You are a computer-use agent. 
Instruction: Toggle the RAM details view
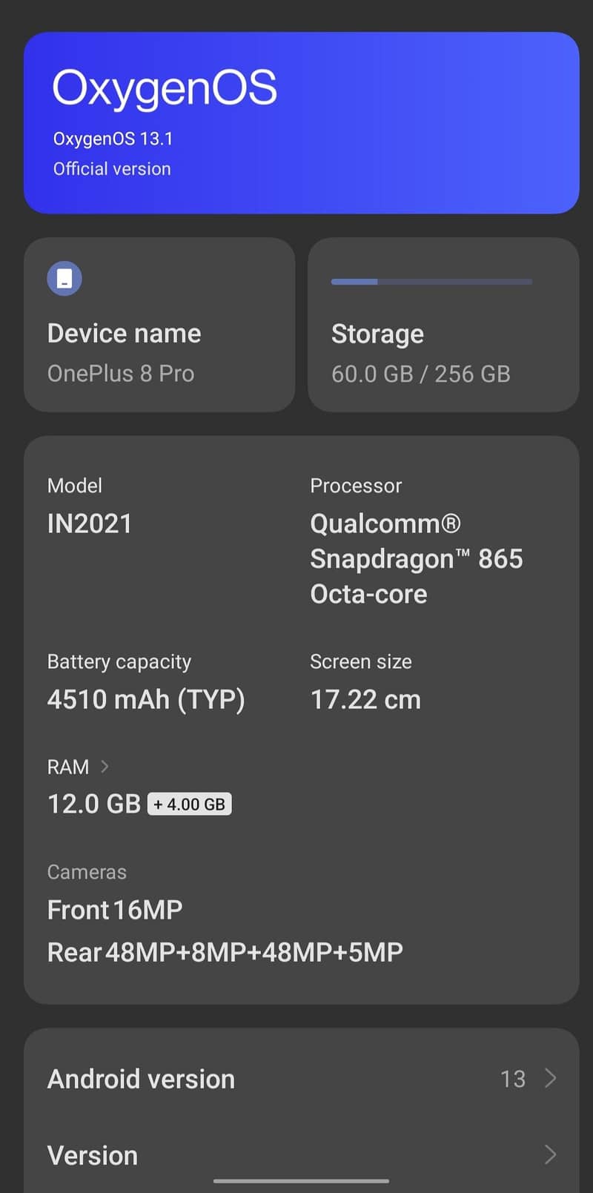(x=78, y=767)
